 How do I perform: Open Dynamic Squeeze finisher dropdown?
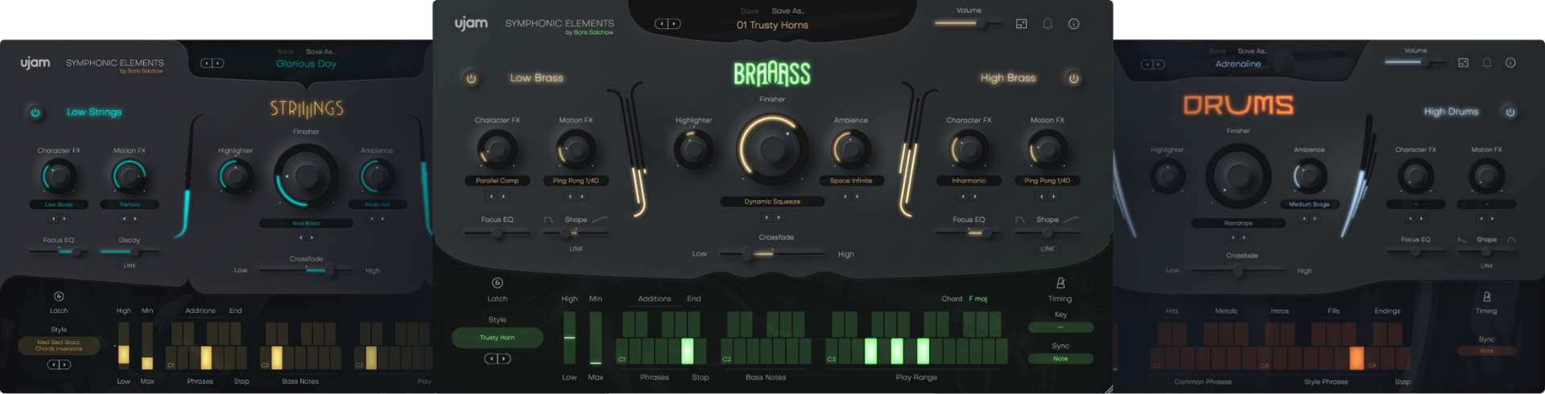[x=772, y=202]
